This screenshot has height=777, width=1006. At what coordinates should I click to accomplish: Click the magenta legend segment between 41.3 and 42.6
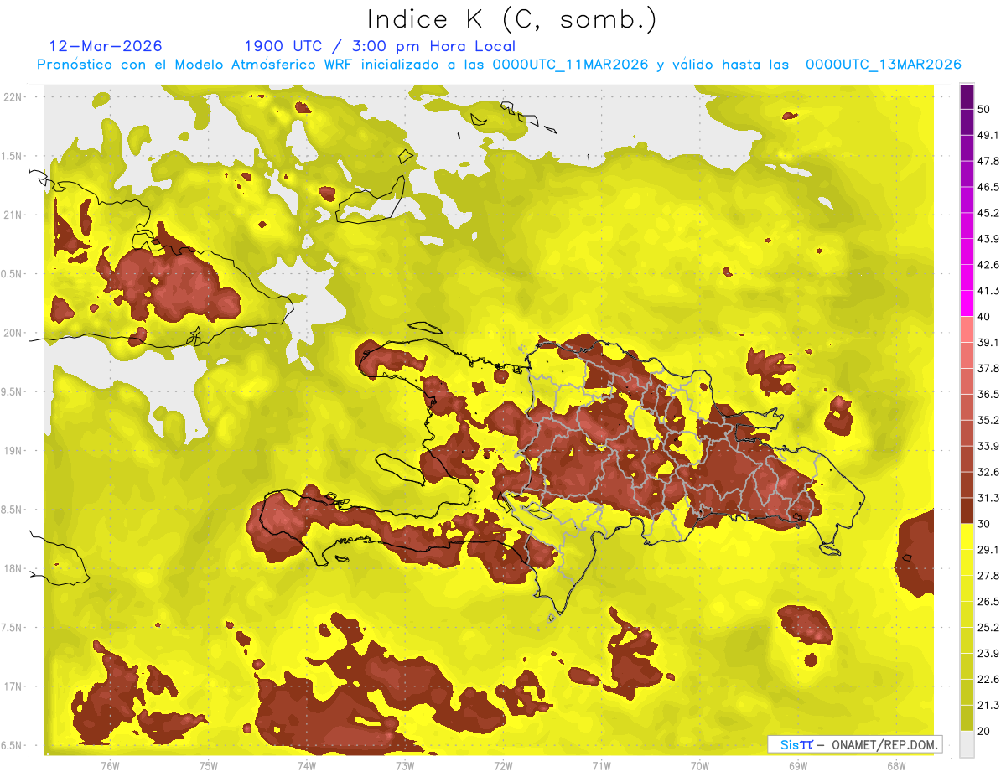[967, 277]
